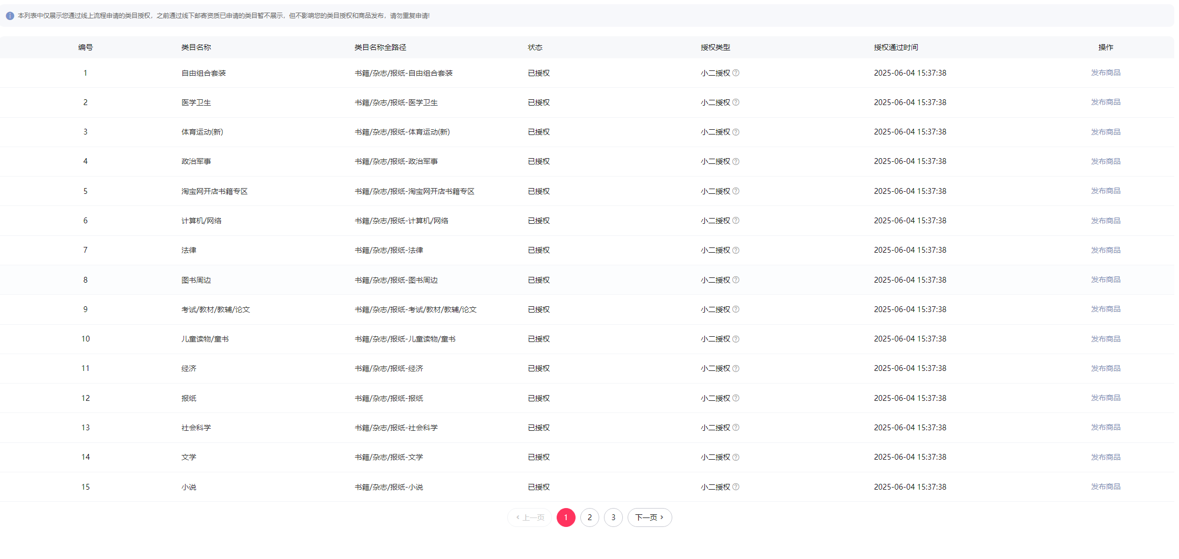Publish product in 考试/教材/教辅/论文 category

pyautogui.click(x=1105, y=309)
